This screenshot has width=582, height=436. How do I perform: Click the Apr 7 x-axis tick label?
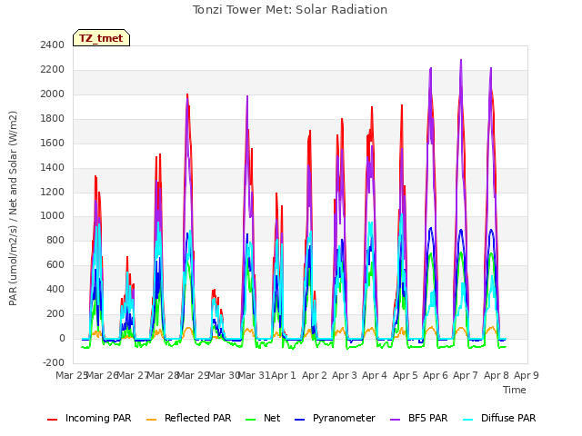pos(466,375)
